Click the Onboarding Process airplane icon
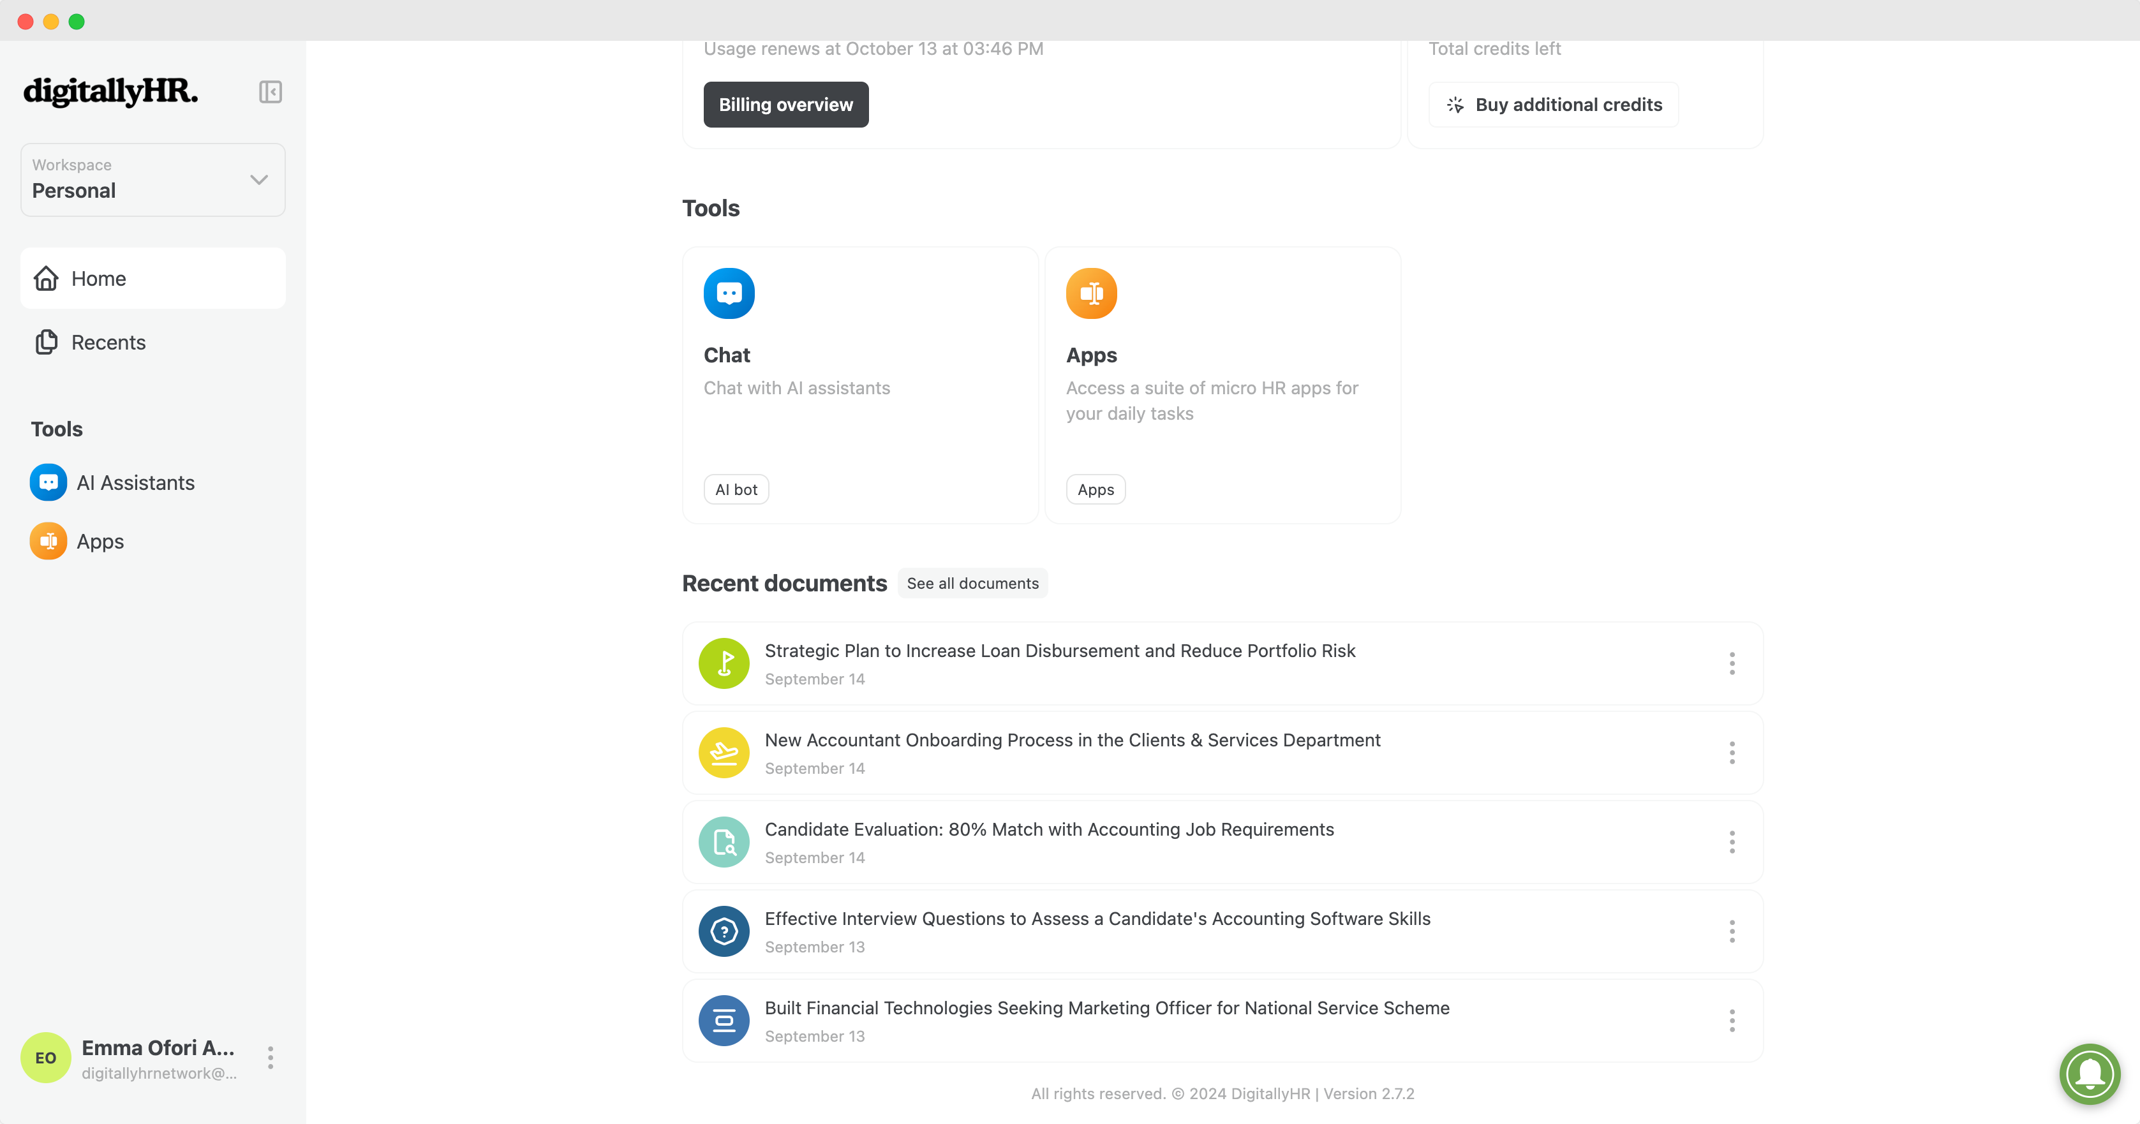Screen dimensions: 2140x1124 (724, 753)
